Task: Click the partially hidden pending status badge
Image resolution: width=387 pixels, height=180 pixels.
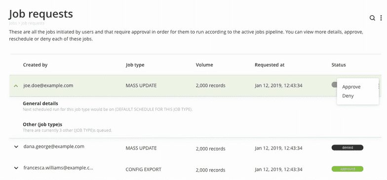Action: pyautogui.click(x=334, y=85)
